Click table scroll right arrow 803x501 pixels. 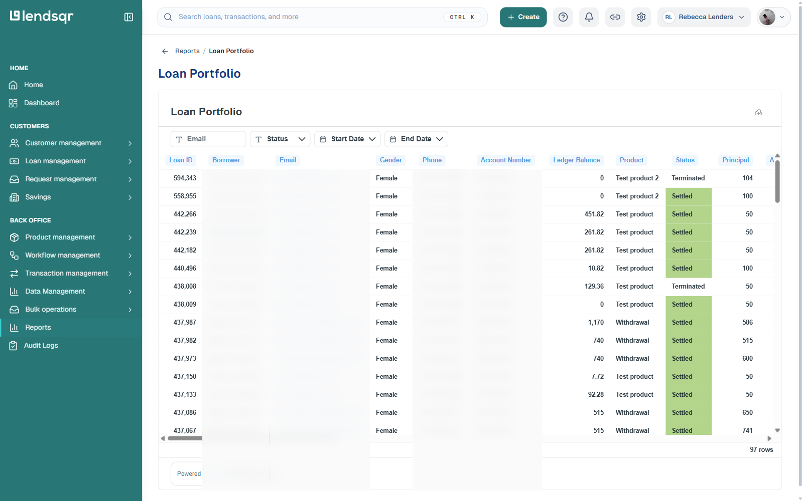pyautogui.click(x=769, y=438)
